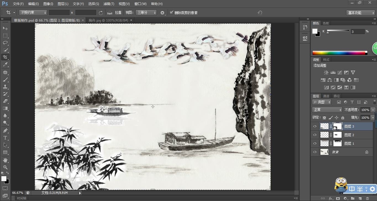
Task: Select the Eyedropper tool
Action: click(5, 65)
